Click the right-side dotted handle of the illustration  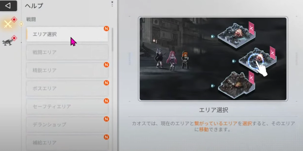pos(296,59)
